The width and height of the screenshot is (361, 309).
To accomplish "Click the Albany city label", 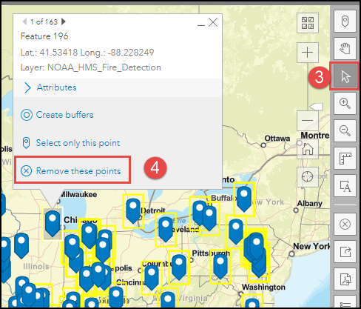I will (309, 203).
